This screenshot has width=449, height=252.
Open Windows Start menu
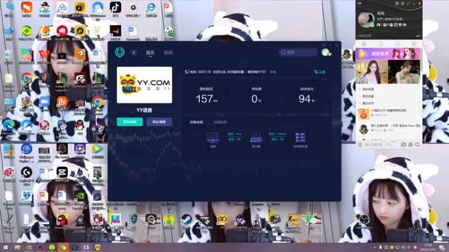5,248
